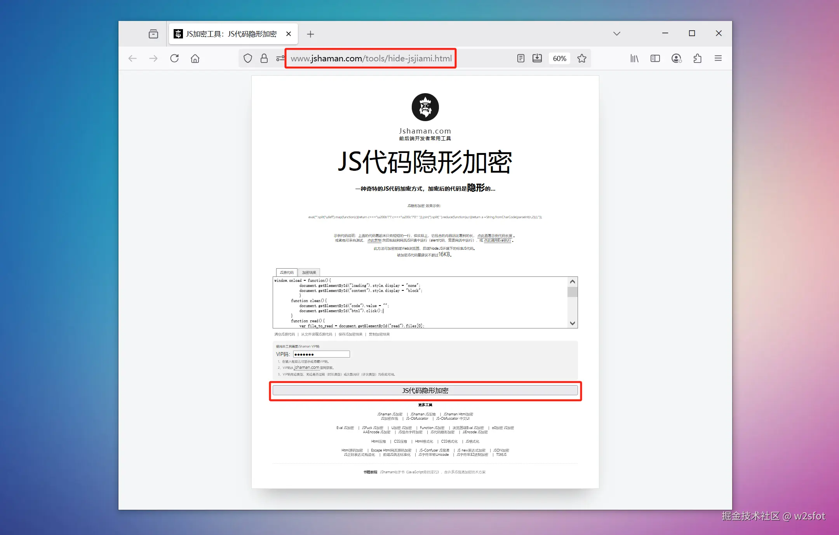The width and height of the screenshot is (839, 535).
Task: Click the code panel scrollbar down arrow
Action: [572, 323]
